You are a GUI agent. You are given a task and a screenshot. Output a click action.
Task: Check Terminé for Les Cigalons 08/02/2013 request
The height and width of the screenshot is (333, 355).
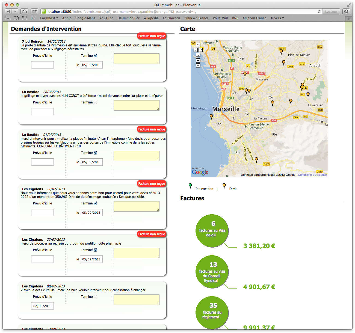[95, 297]
